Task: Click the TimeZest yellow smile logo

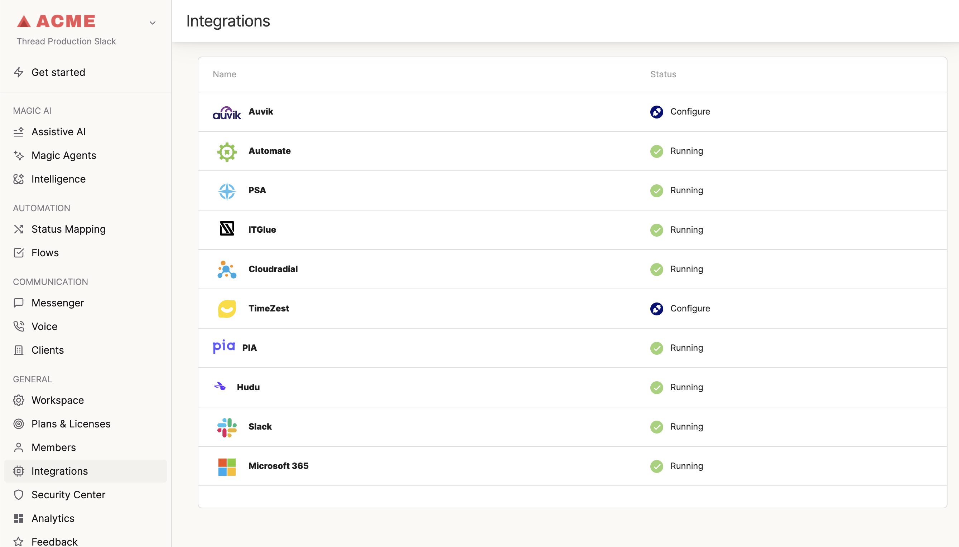Action: click(x=227, y=309)
